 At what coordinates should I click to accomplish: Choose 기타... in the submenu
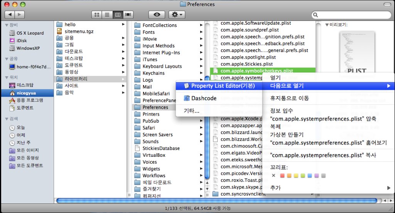tap(219, 111)
